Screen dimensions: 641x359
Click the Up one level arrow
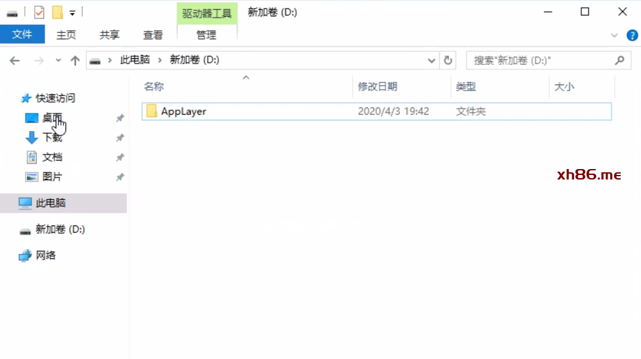tap(75, 60)
